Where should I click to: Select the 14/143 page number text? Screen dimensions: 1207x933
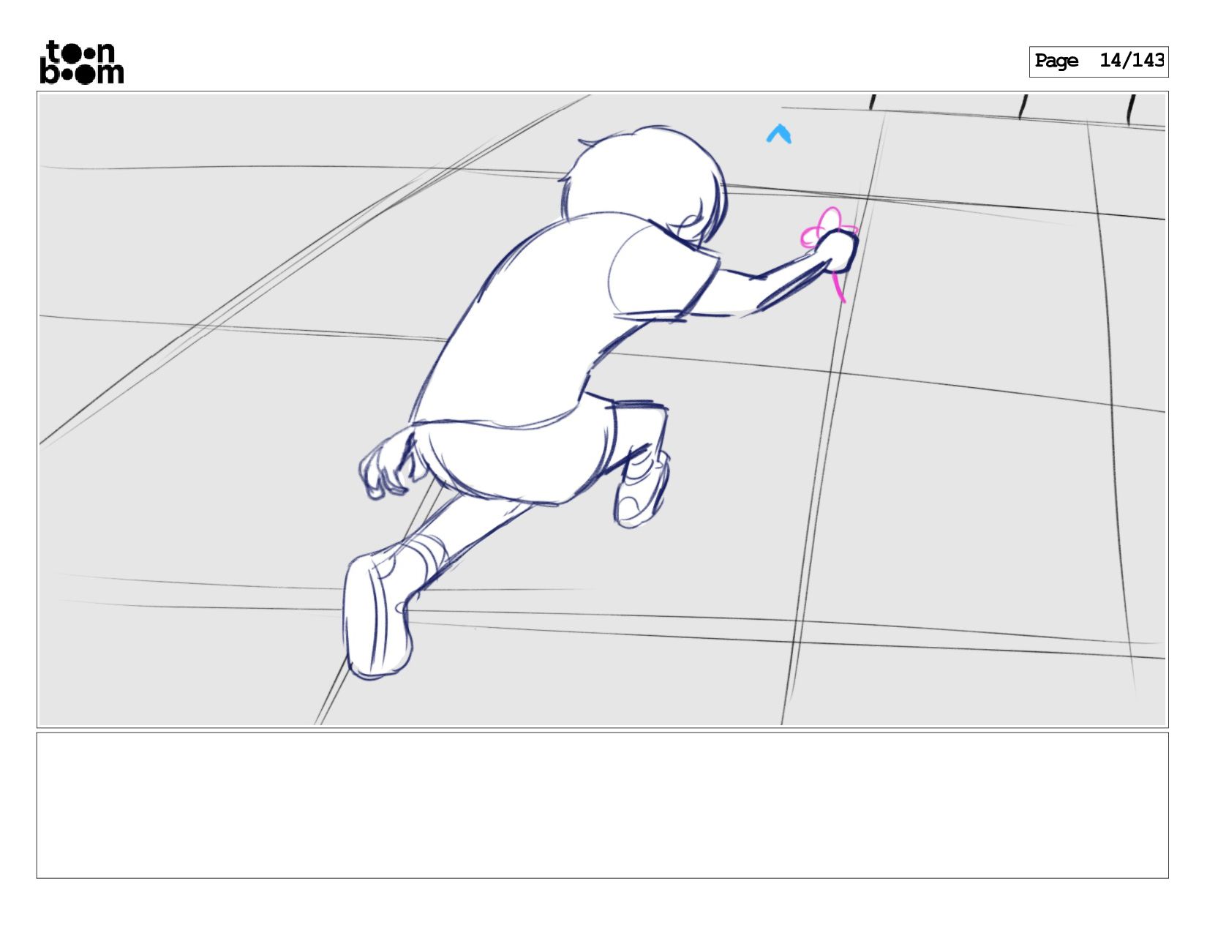[1132, 61]
